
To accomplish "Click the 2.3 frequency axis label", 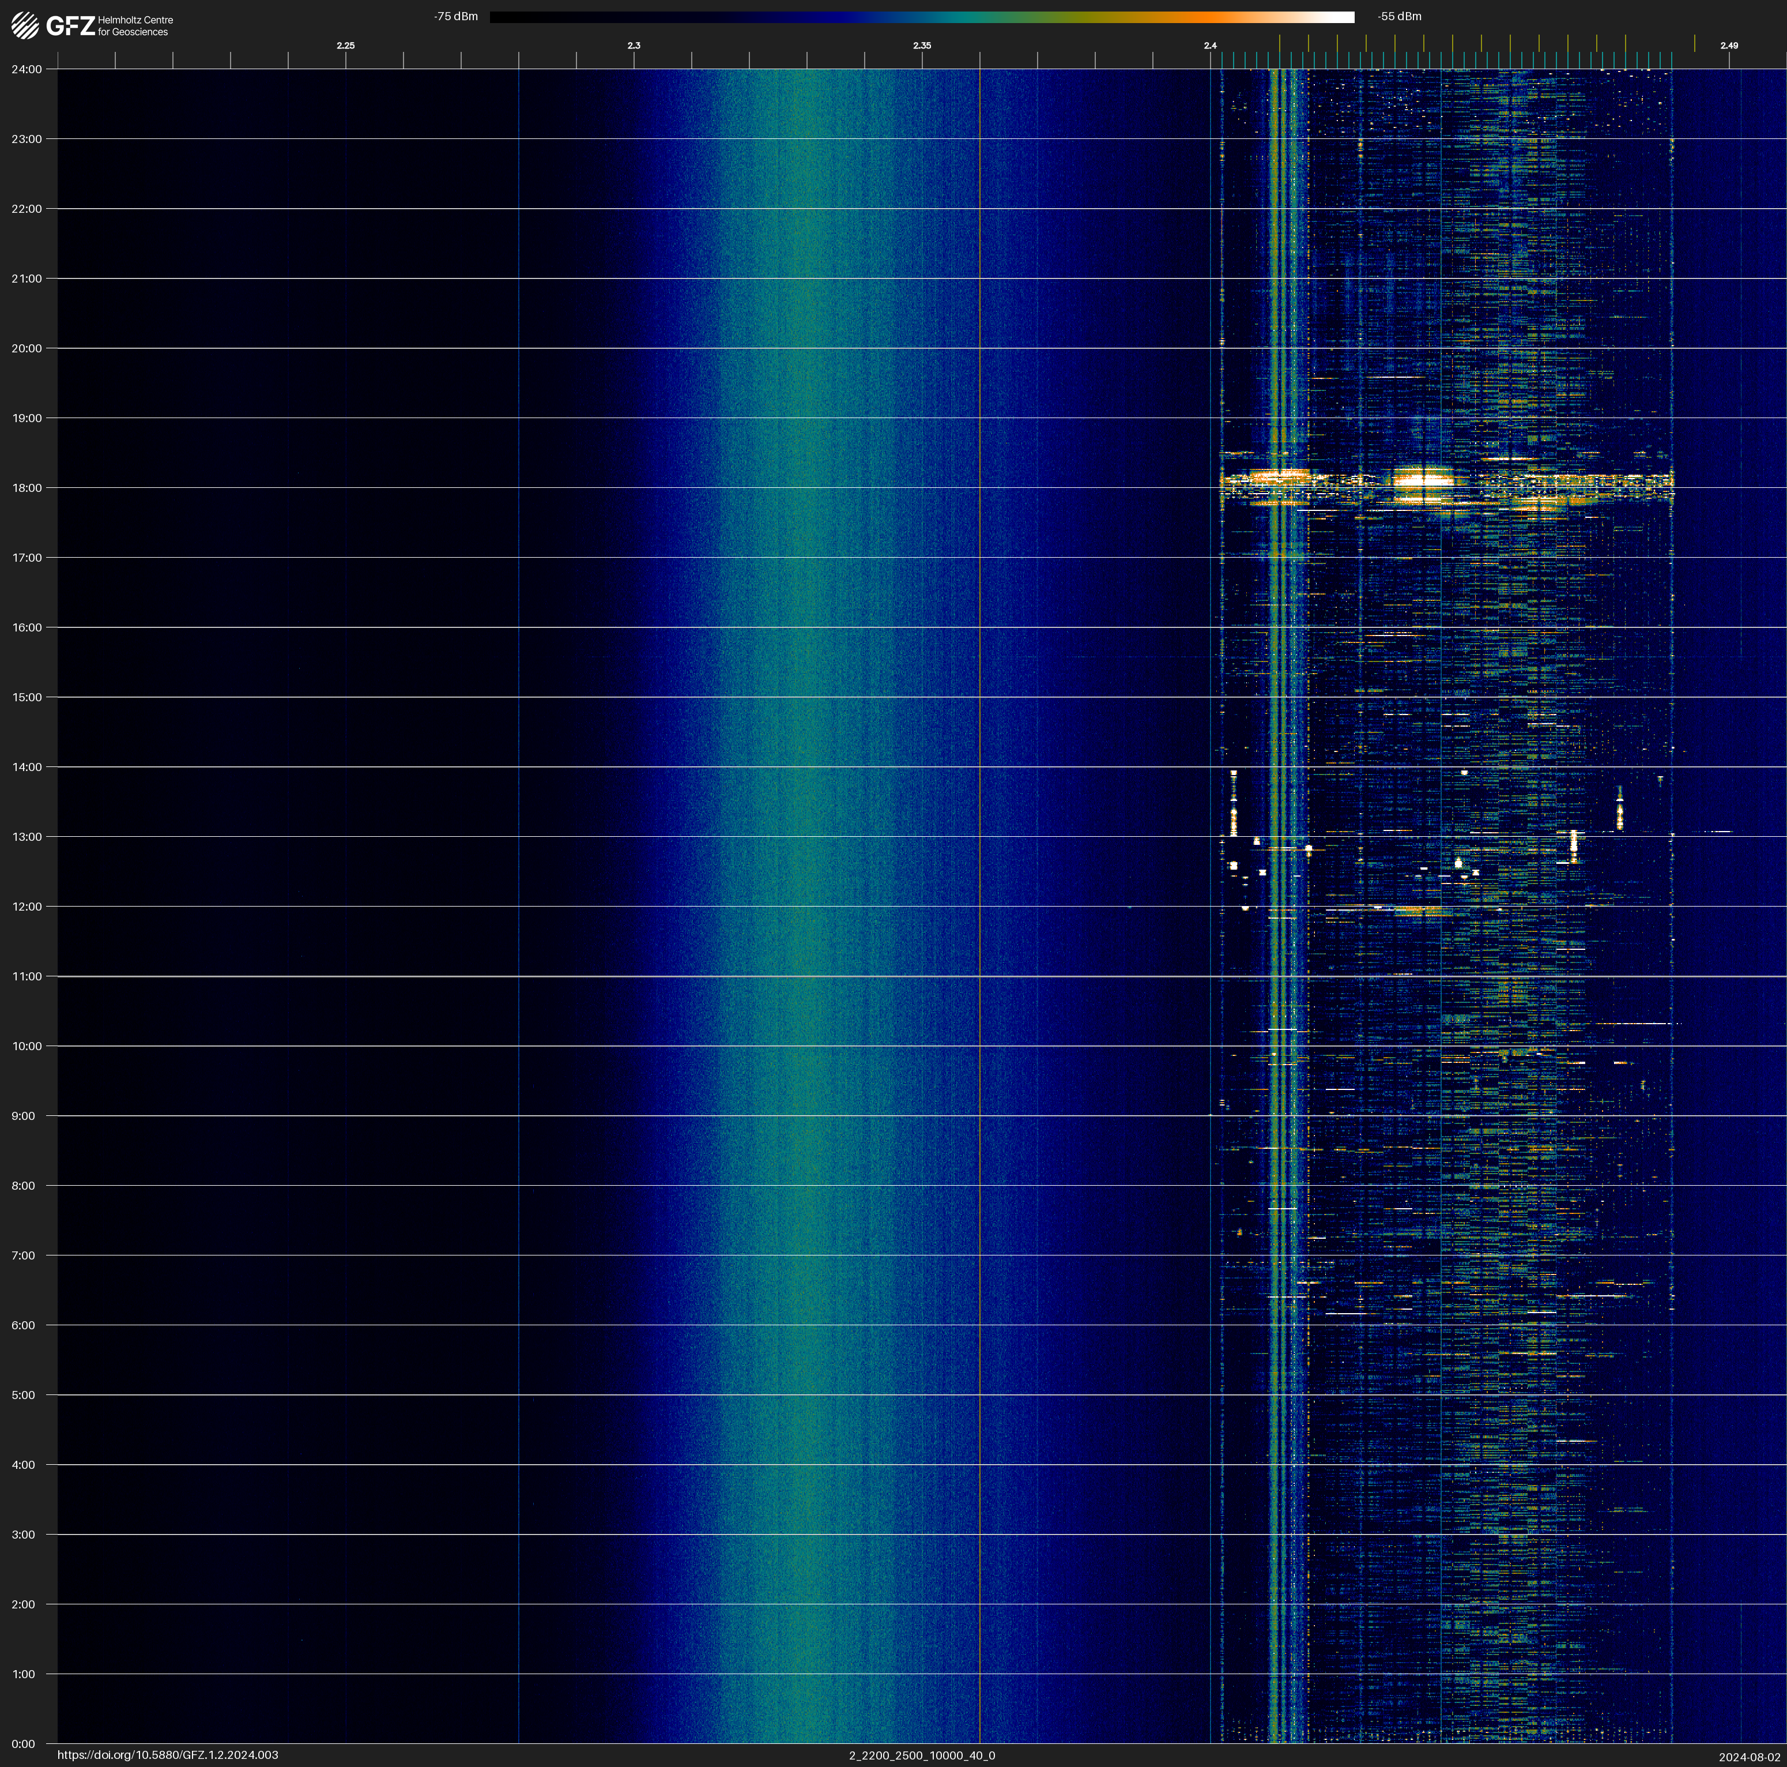I will (x=634, y=46).
